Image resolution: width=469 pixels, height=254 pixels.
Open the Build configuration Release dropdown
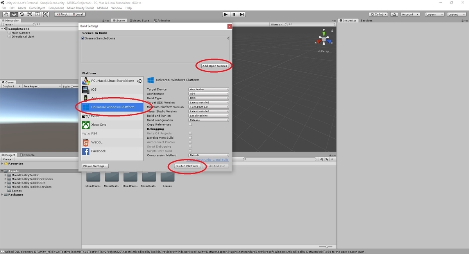coord(209,120)
